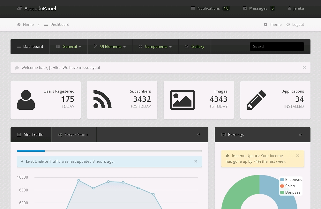Viewport: 321px width, 209px height.
Task: Open Notifications list in header
Action: tap(210, 8)
